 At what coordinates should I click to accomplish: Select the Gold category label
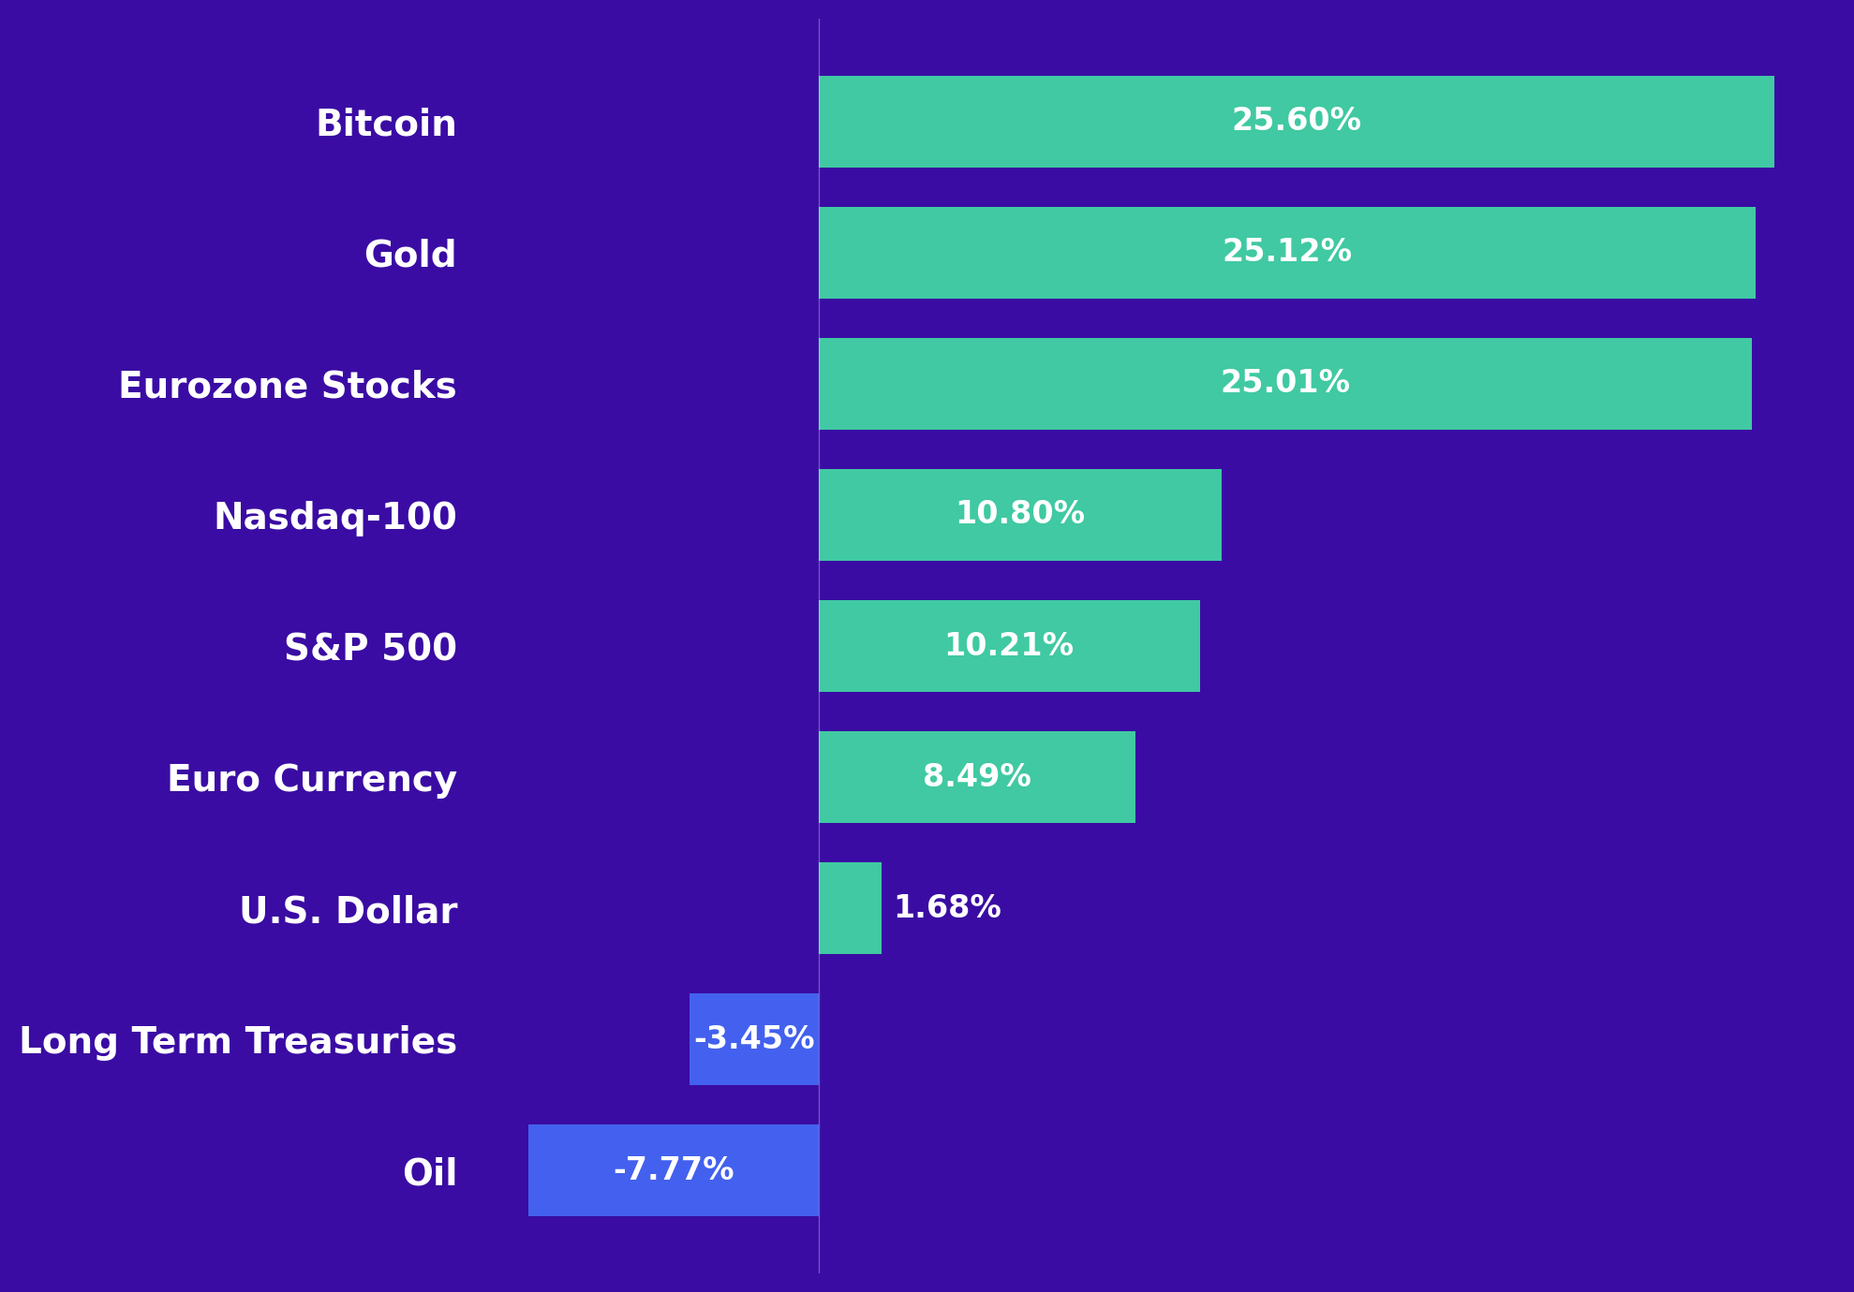[x=410, y=255]
